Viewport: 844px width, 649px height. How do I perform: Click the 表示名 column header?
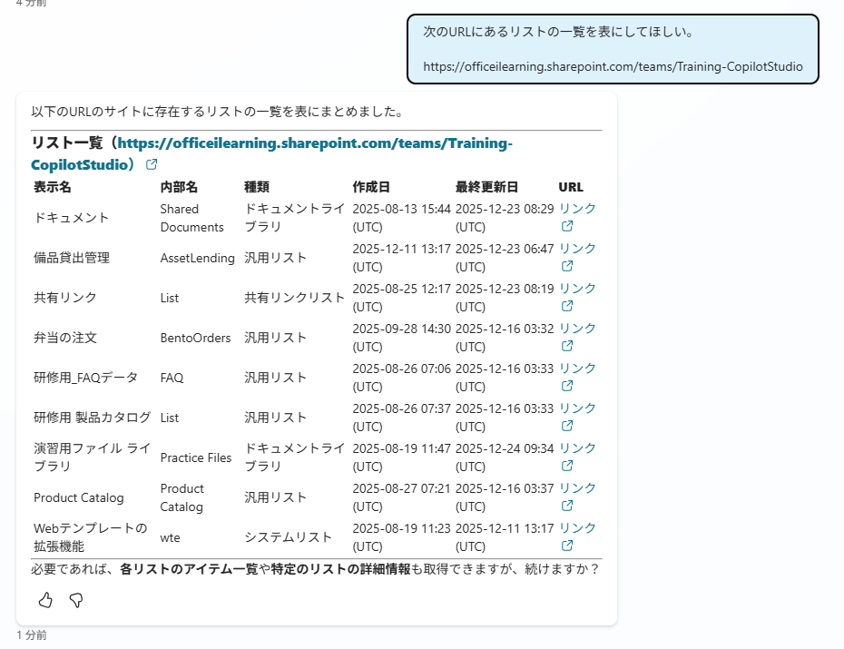tap(53, 187)
